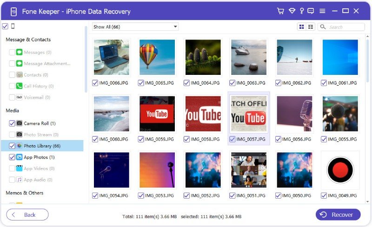
Task: Select the hot air balloon thumbnail
Action: tap(157, 57)
